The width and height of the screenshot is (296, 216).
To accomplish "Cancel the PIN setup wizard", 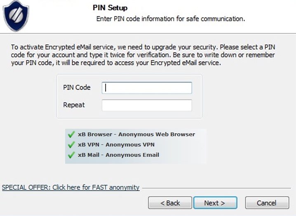I will click(267, 203).
